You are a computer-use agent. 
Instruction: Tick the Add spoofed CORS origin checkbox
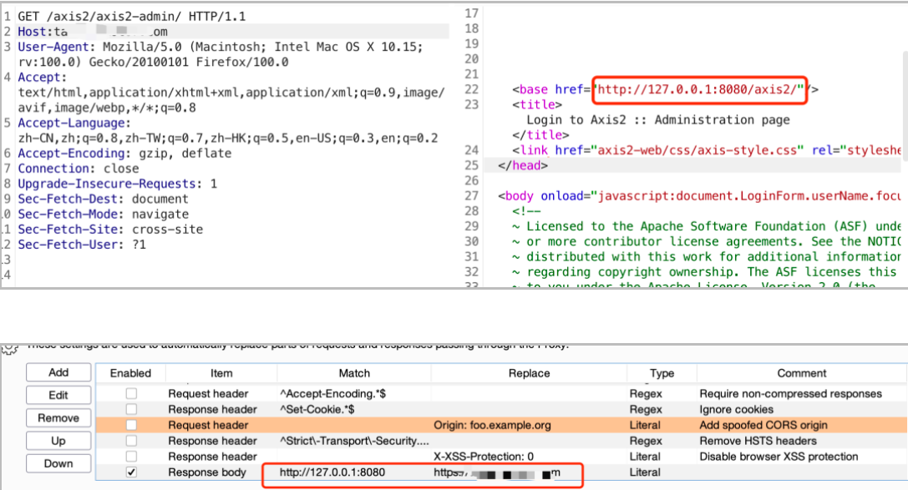click(x=131, y=425)
